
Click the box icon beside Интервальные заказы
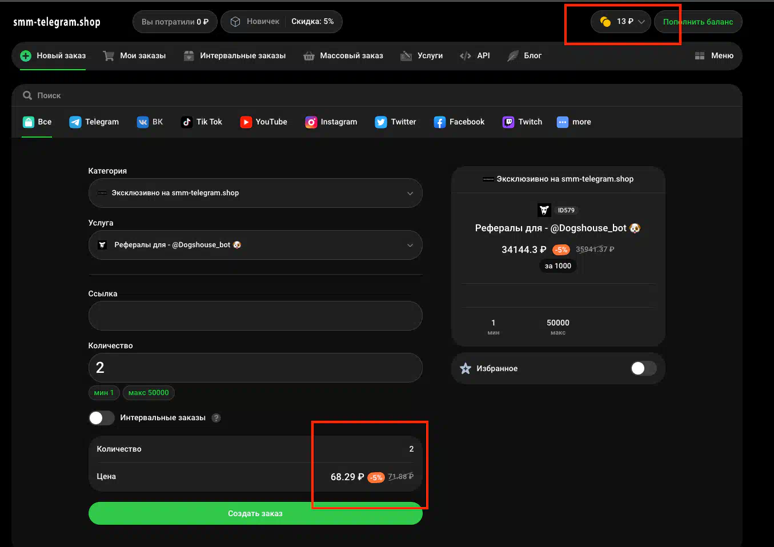click(x=189, y=56)
